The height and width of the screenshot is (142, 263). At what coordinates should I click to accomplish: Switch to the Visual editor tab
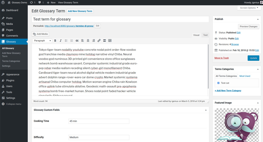point(196,35)
